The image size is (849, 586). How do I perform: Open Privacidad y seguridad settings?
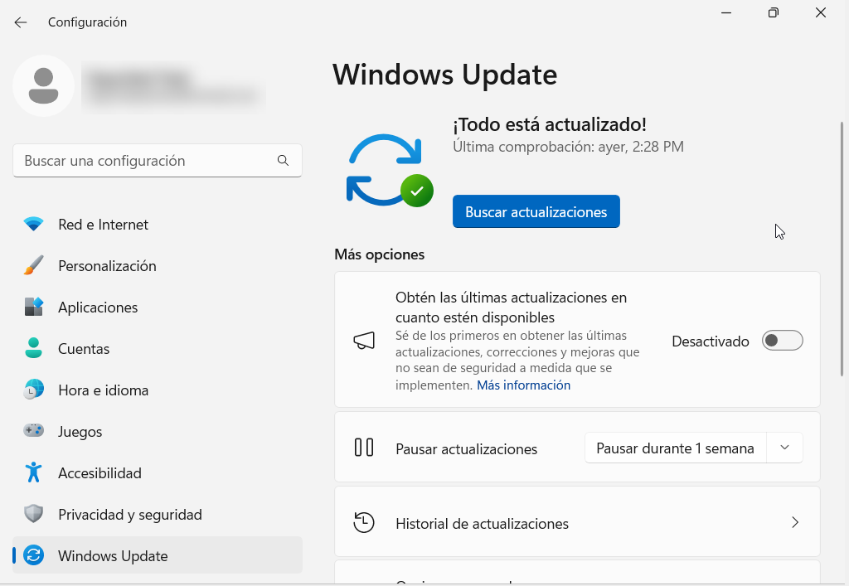(x=158, y=514)
